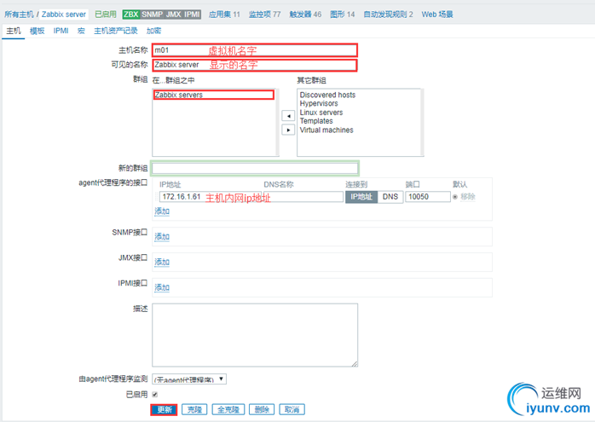595x422 pixels.
Task: Select the default interface radio button
Action: (x=455, y=197)
